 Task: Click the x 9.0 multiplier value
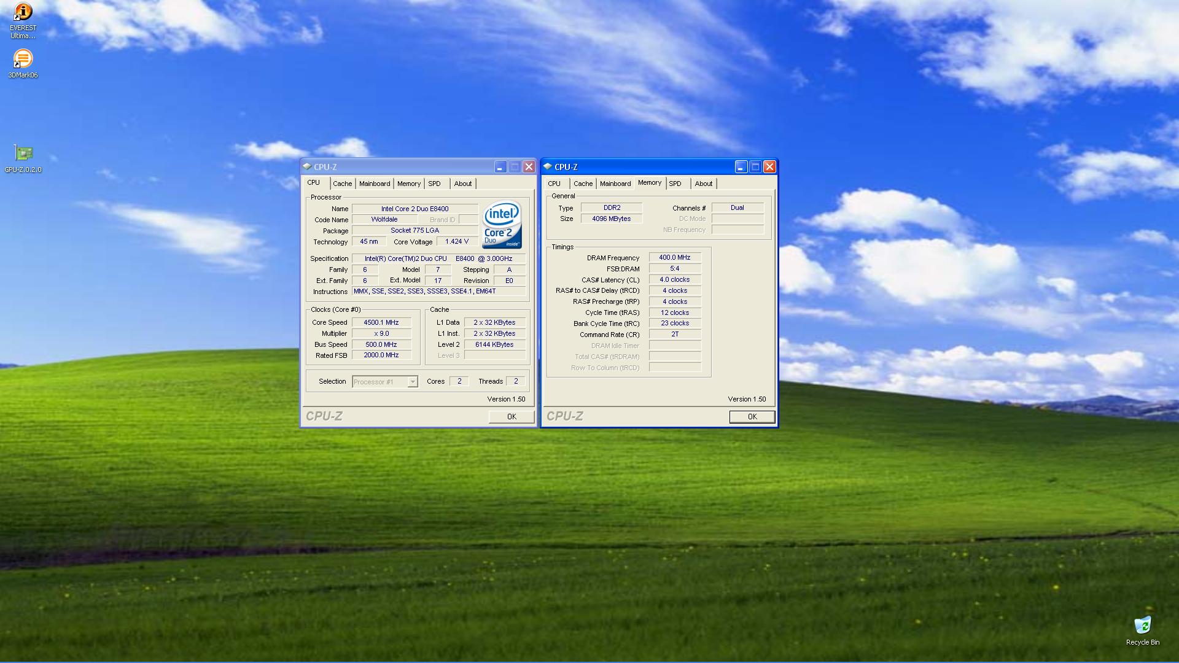pos(381,333)
